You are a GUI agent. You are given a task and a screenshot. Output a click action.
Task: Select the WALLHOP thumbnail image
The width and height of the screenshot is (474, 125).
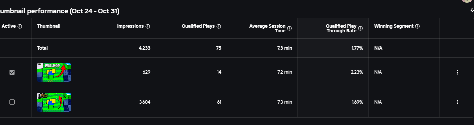54,72
